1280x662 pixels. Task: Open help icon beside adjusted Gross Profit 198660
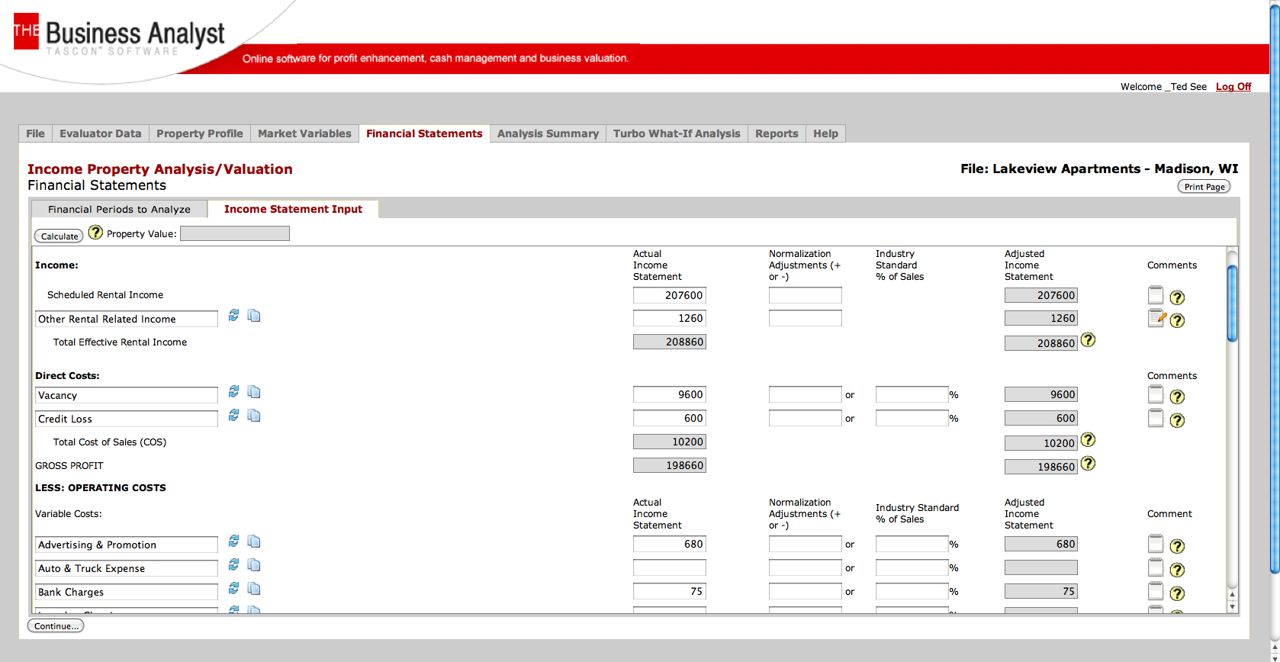pyautogui.click(x=1088, y=464)
